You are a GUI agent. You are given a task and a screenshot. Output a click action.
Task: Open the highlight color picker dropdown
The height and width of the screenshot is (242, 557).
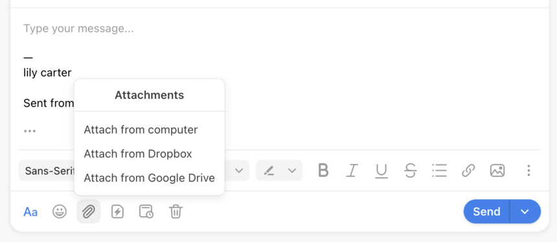(279, 171)
